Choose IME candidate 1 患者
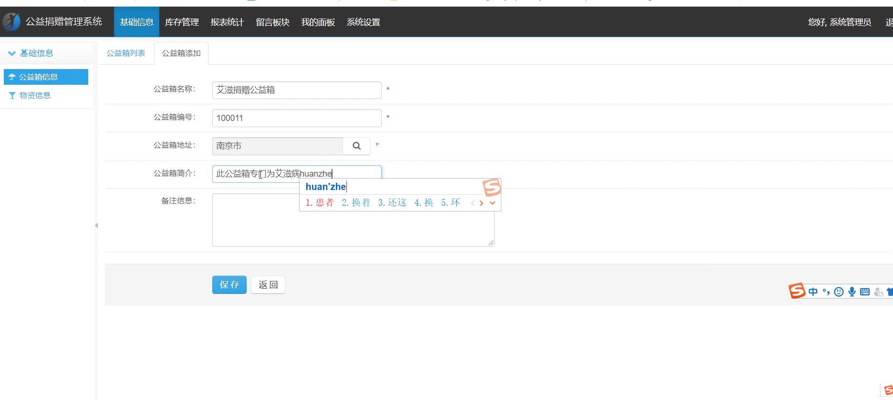 pos(320,202)
